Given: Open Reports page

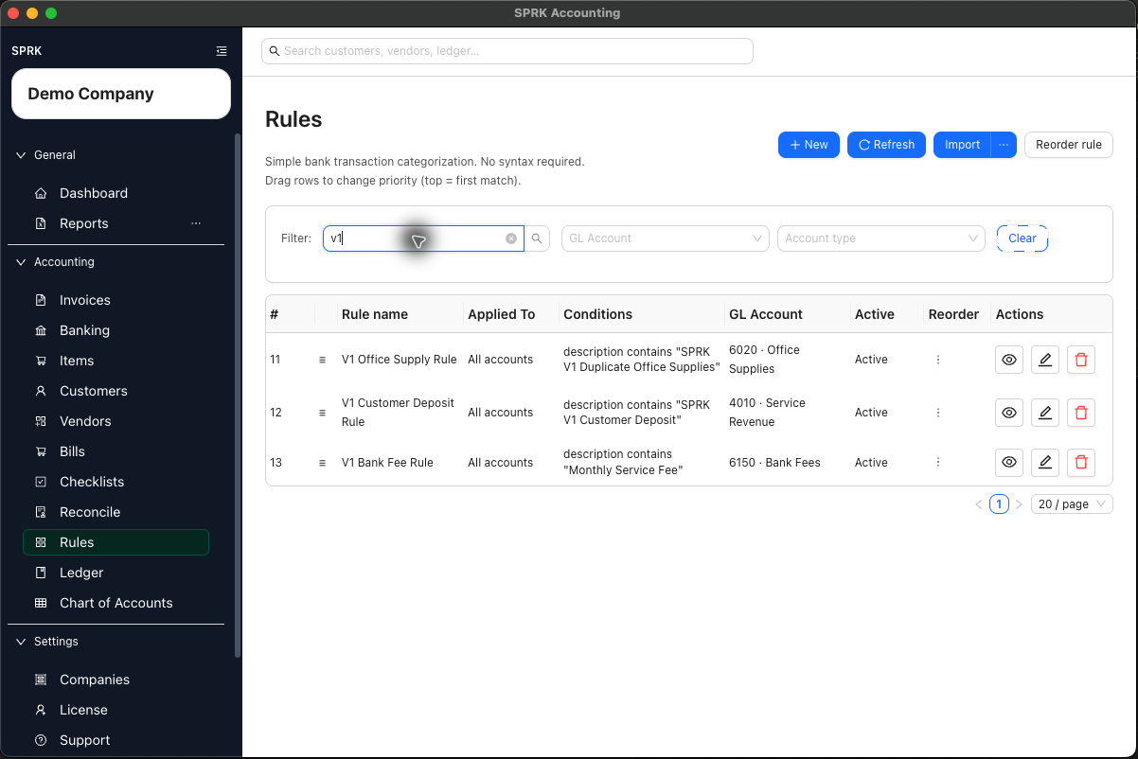Looking at the screenshot, I should (x=83, y=223).
